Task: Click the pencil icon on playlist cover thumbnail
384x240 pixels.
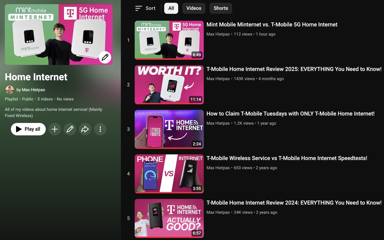Action: click(x=105, y=58)
